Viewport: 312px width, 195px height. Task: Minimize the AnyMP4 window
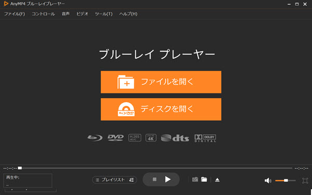pos(289,4)
